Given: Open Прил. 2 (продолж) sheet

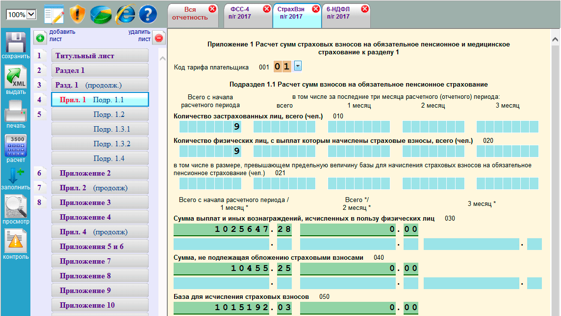Looking at the screenshot, I should (100, 188).
